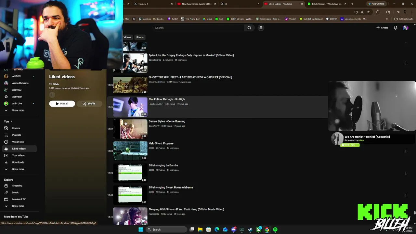The image size is (416, 234).
Task: Click the YouTube search input field
Action: click(x=198, y=28)
